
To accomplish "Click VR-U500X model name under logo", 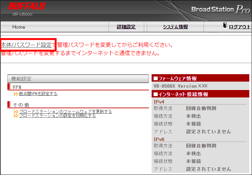I will pyautogui.click(x=22, y=14).
